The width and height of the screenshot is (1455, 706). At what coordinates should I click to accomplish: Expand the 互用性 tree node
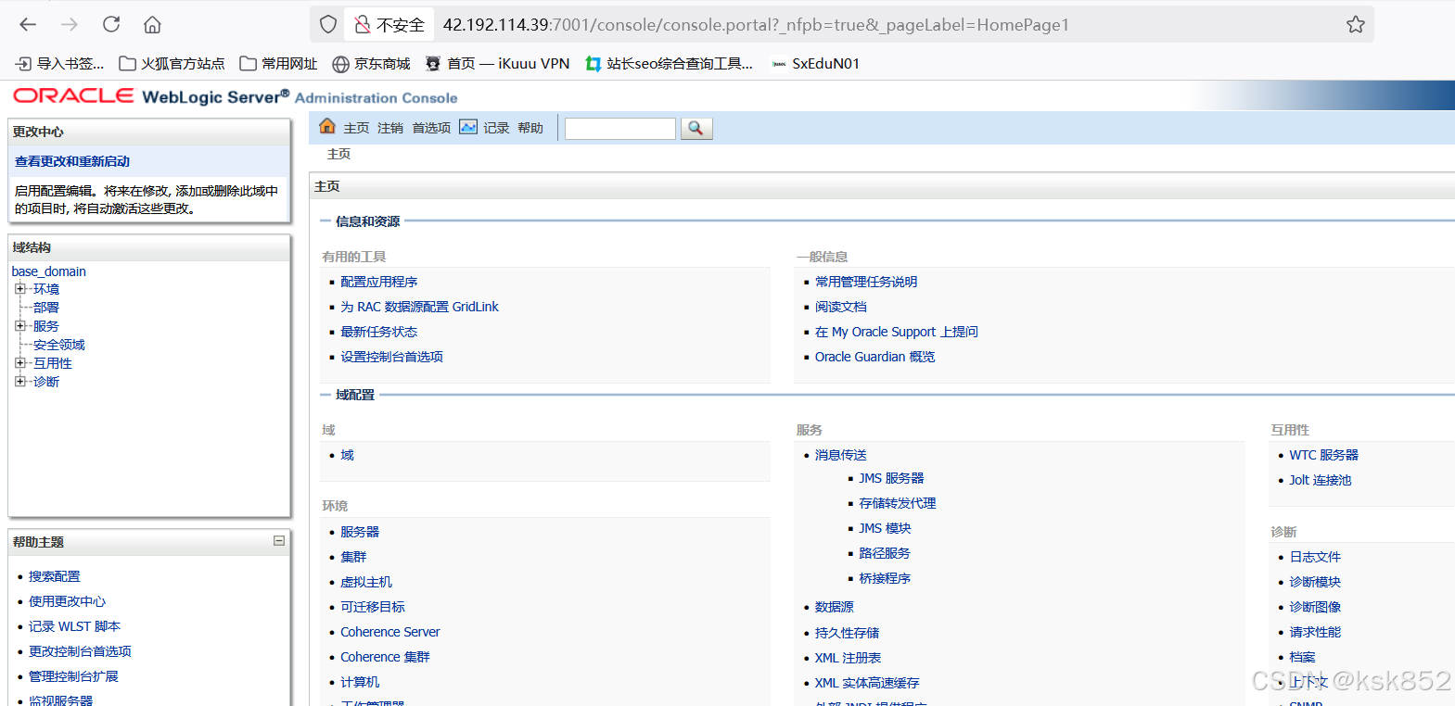click(x=20, y=363)
